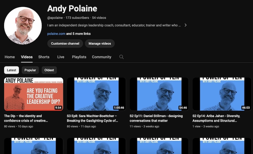Expand the channel description chevron arrow
This screenshot has width=253, height=154.
[185, 25]
